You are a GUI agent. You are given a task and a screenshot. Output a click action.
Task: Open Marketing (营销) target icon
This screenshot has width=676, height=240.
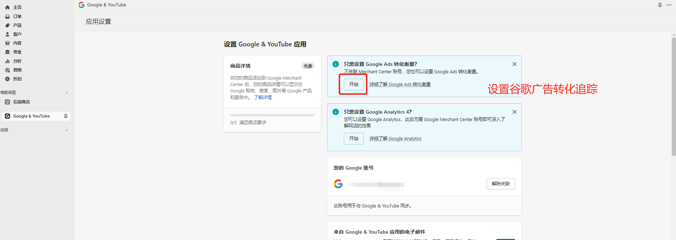click(x=7, y=70)
